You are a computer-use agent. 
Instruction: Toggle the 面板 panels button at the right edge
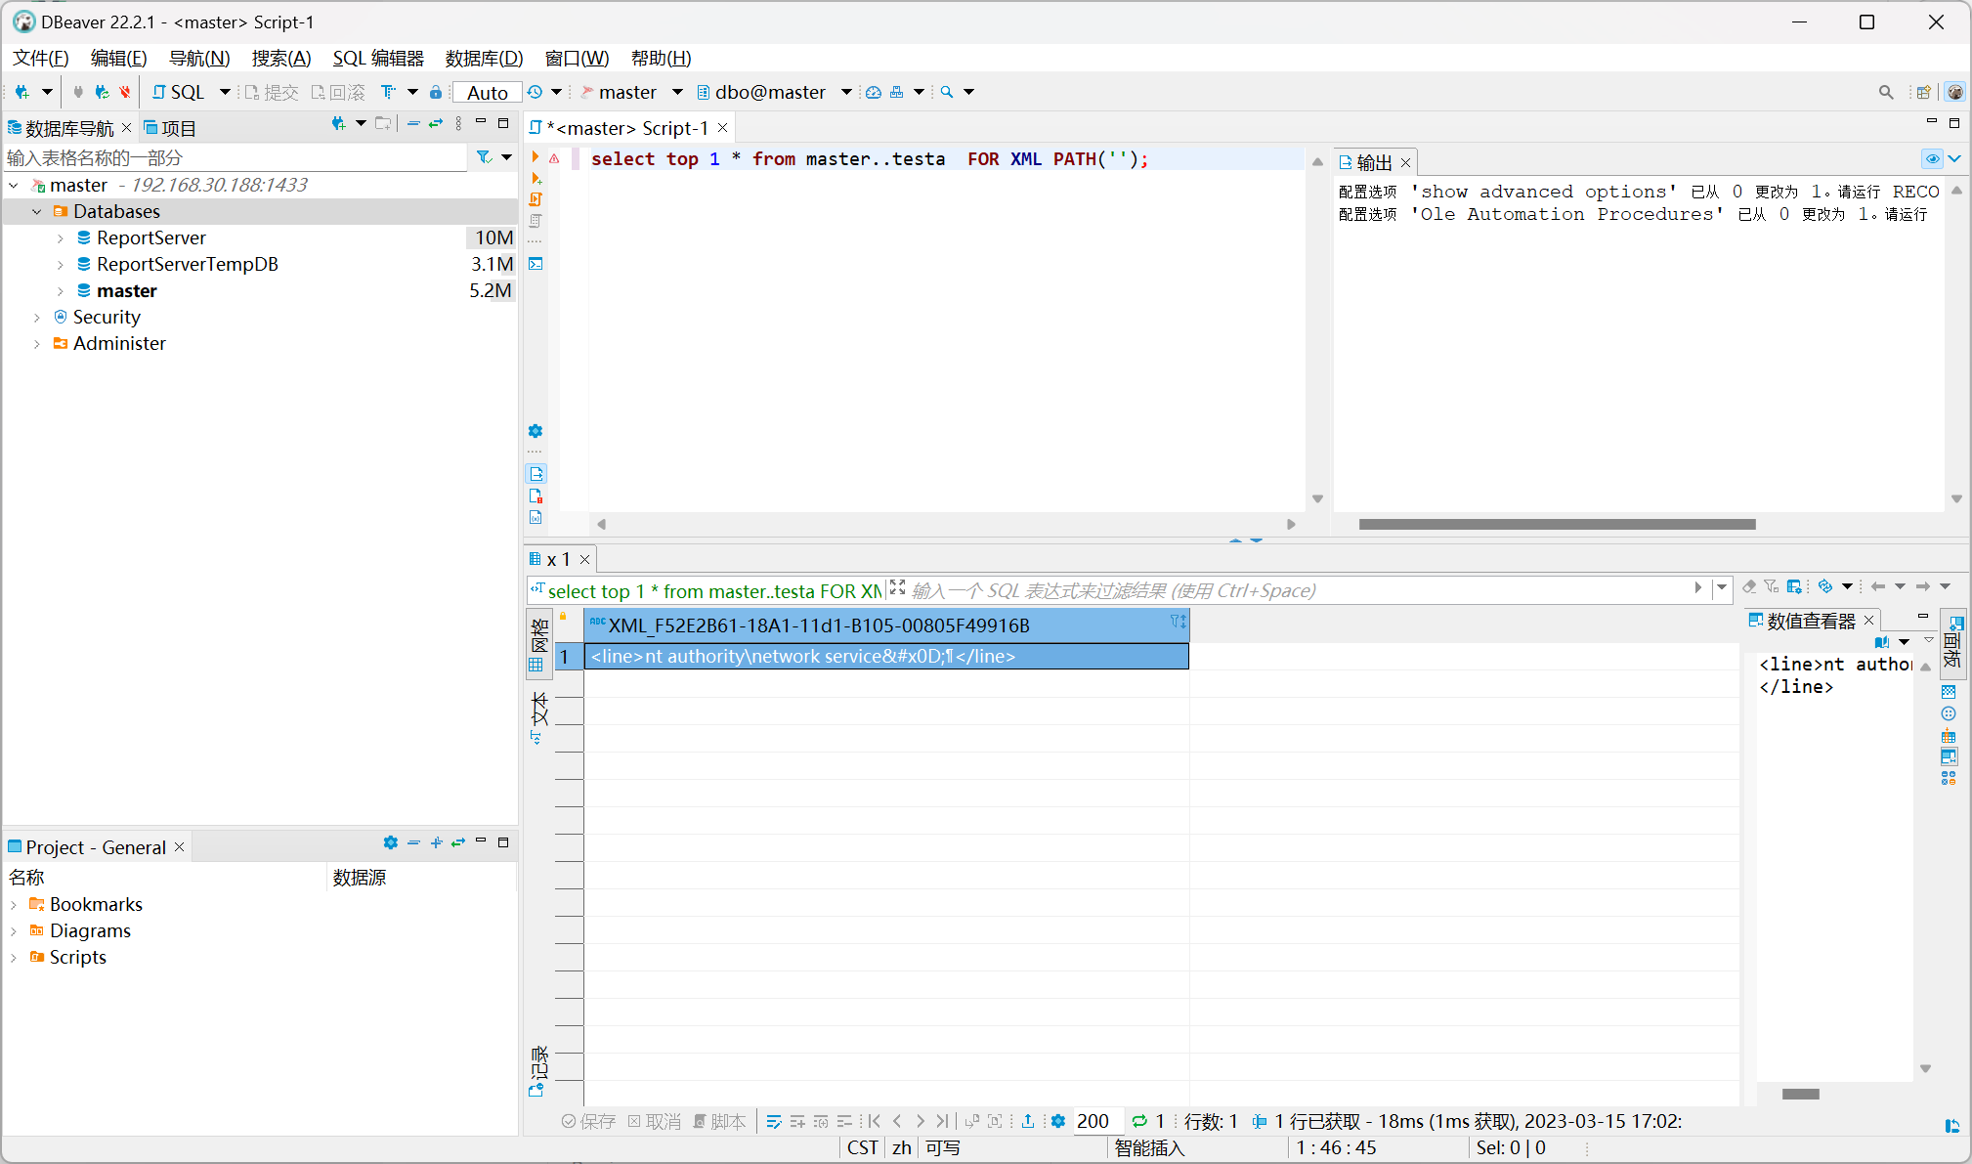pyautogui.click(x=1952, y=643)
